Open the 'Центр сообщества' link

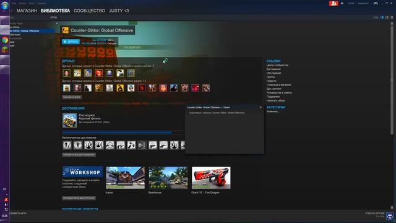click(x=277, y=65)
